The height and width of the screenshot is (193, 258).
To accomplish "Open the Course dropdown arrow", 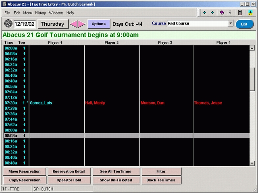I will (231, 23).
